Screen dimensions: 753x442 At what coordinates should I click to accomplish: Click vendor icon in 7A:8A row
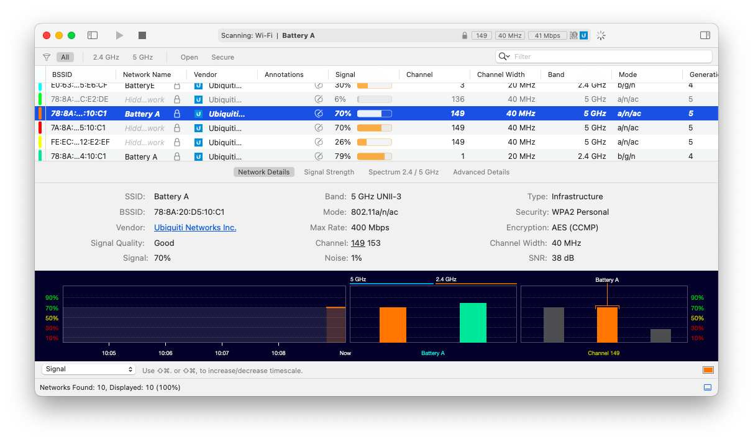click(199, 128)
